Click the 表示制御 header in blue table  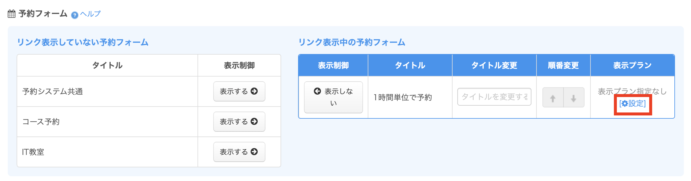click(x=333, y=65)
